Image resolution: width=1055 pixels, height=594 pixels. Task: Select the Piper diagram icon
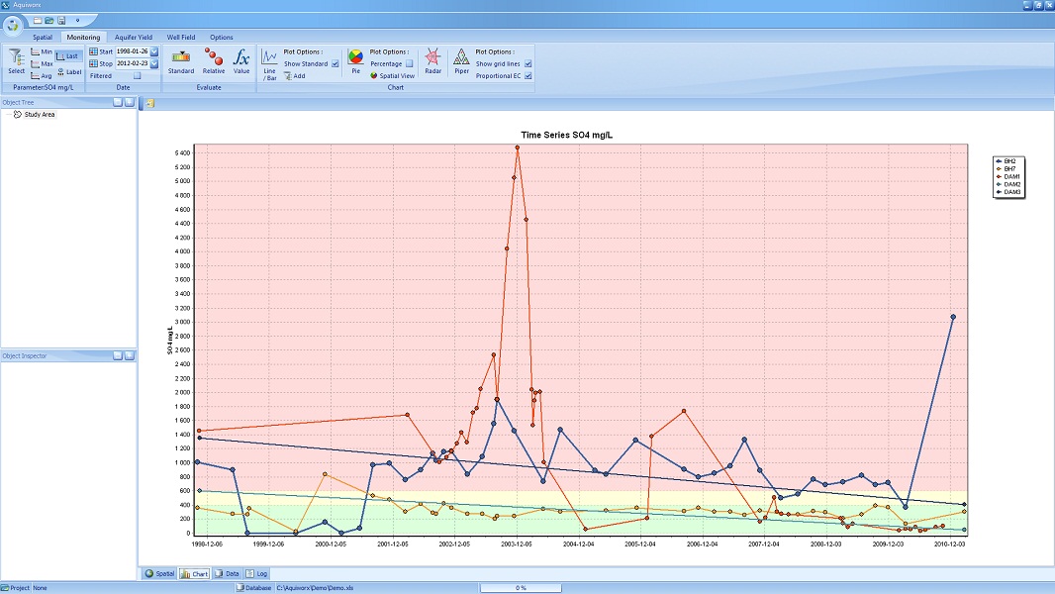pyautogui.click(x=461, y=58)
